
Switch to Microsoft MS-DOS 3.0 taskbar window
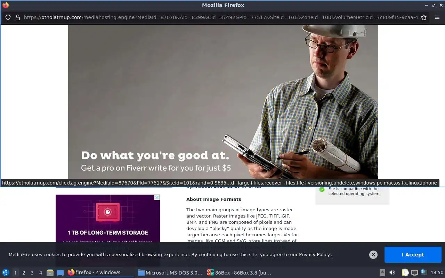[x=170, y=272]
